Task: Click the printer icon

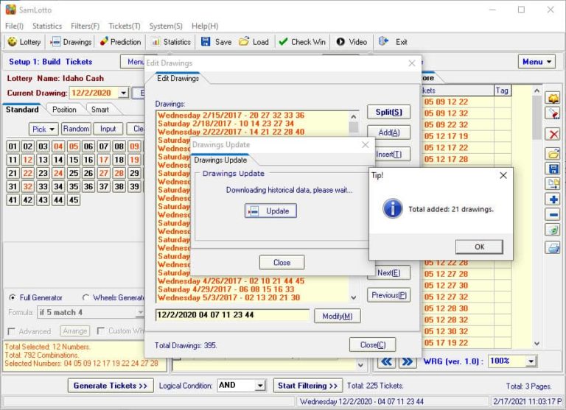Action: point(553,248)
